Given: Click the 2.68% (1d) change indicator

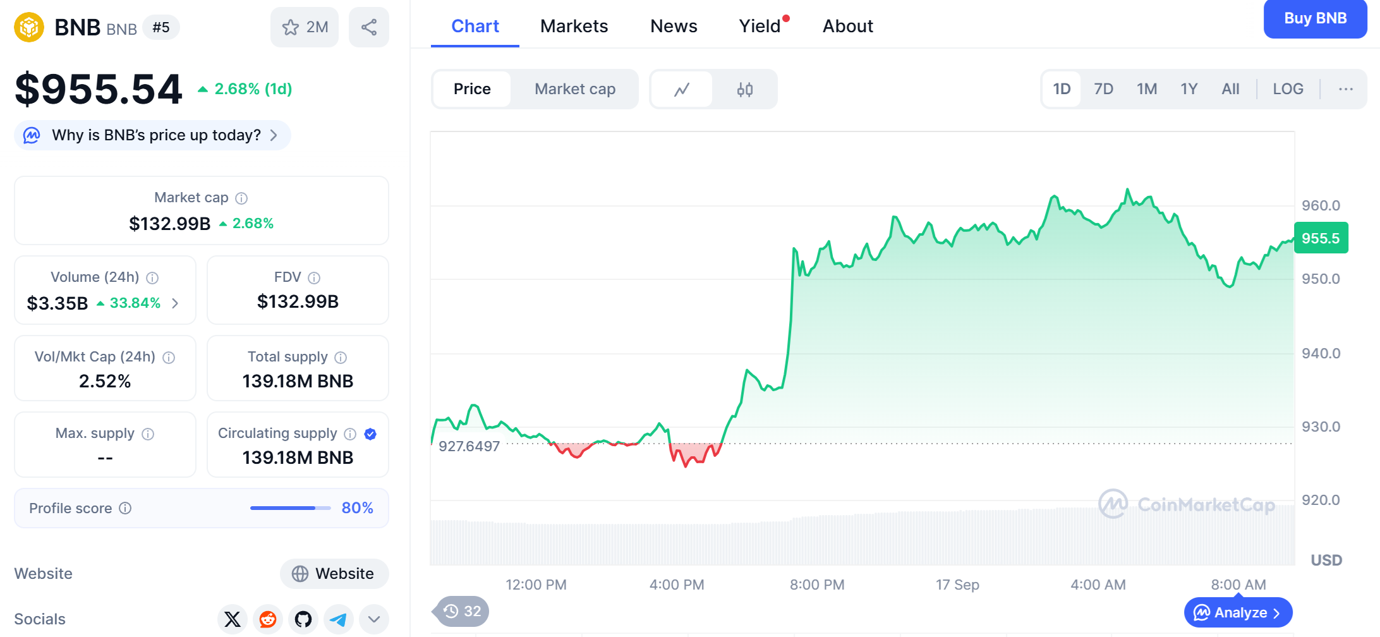Looking at the screenshot, I should pyautogui.click(x=245, y=89).
